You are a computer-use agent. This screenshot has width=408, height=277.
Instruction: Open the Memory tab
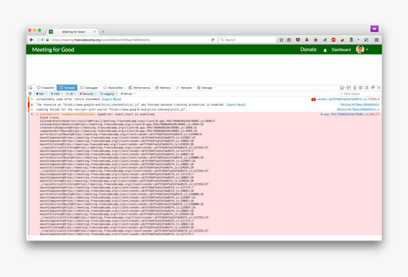(163, 88)
